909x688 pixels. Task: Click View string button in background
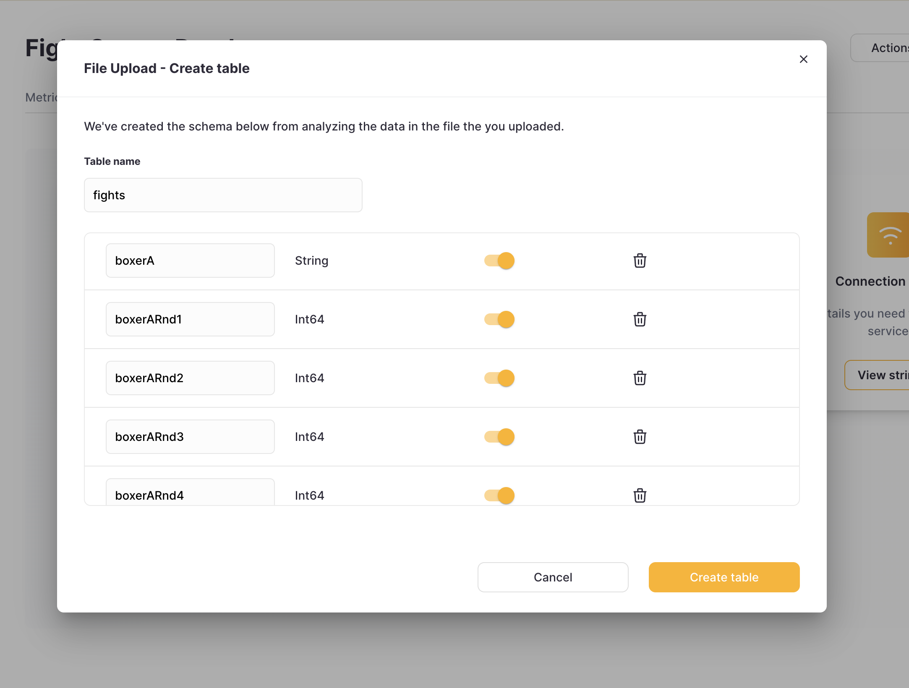coord(877,375)
